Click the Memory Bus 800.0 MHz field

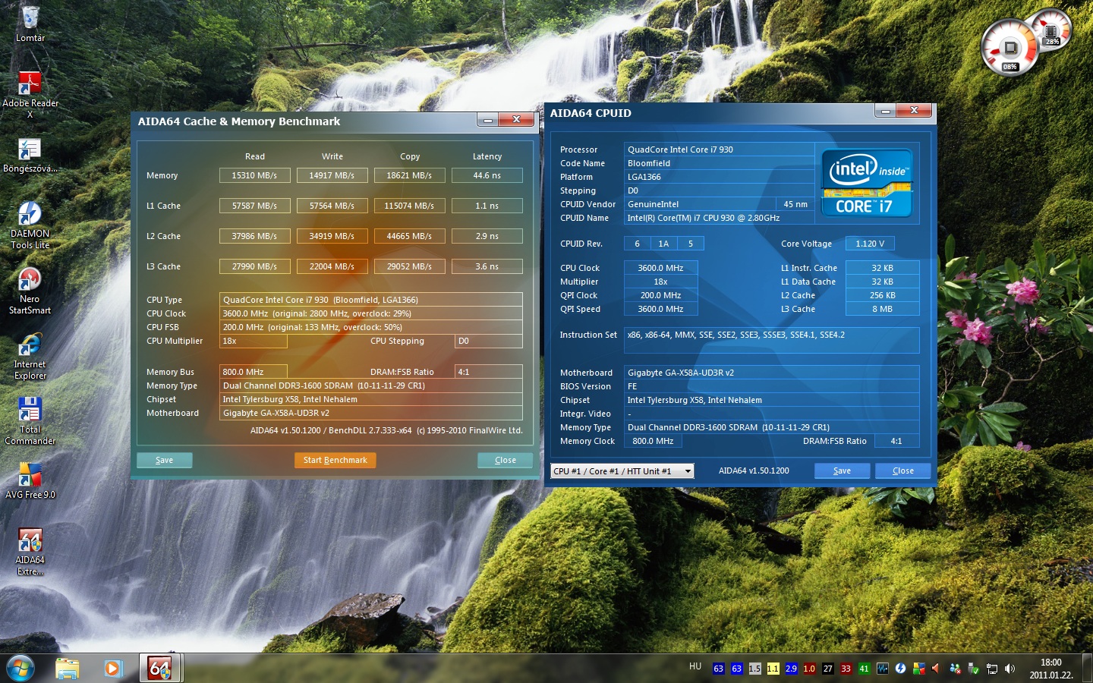coord(254,372)
